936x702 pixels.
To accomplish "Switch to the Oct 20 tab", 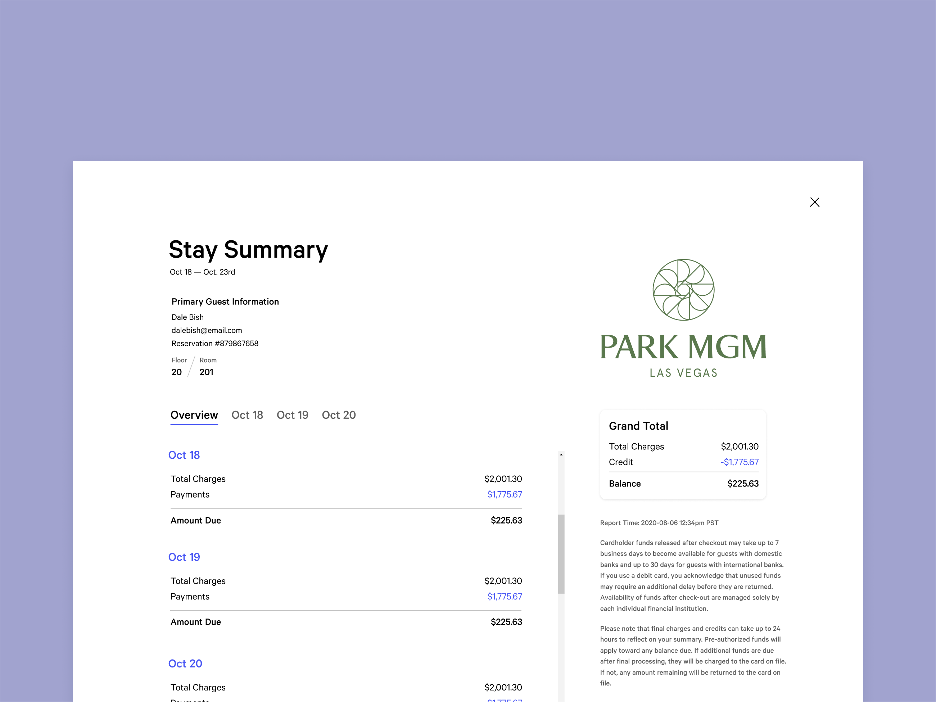I will coord(339,415).
